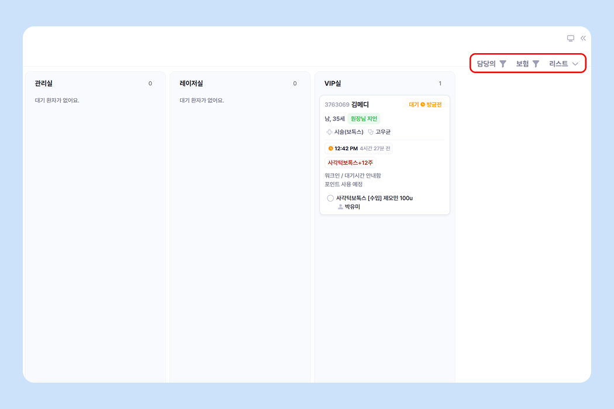Click the 리스트 dropdown chevron arrow
Image resolution: width=614 pixels, height=409 pixels.
(x=575, y=64)
